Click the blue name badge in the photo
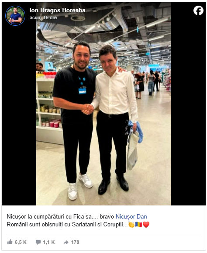This screenshot has height=253, width=207. coord(82,91)
